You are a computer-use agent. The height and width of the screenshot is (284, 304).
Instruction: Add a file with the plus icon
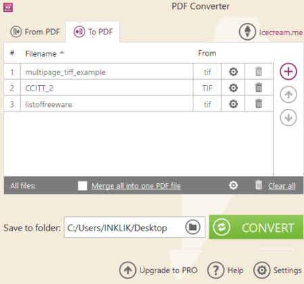point(288,72)
